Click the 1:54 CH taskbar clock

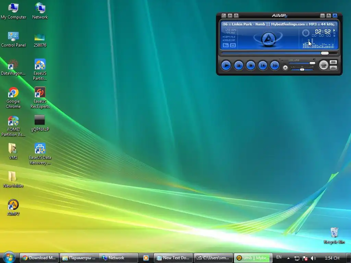tap(332, 258)
